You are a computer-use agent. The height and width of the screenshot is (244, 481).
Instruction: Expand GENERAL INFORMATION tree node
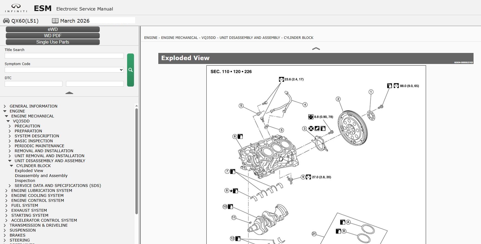[5, 106]
